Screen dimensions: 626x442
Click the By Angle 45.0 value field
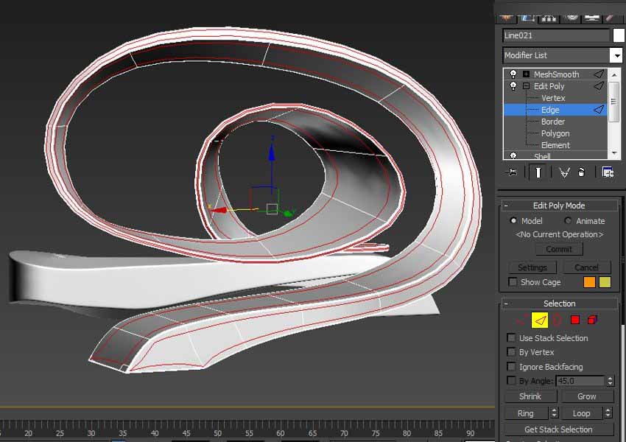pos(580,381)
